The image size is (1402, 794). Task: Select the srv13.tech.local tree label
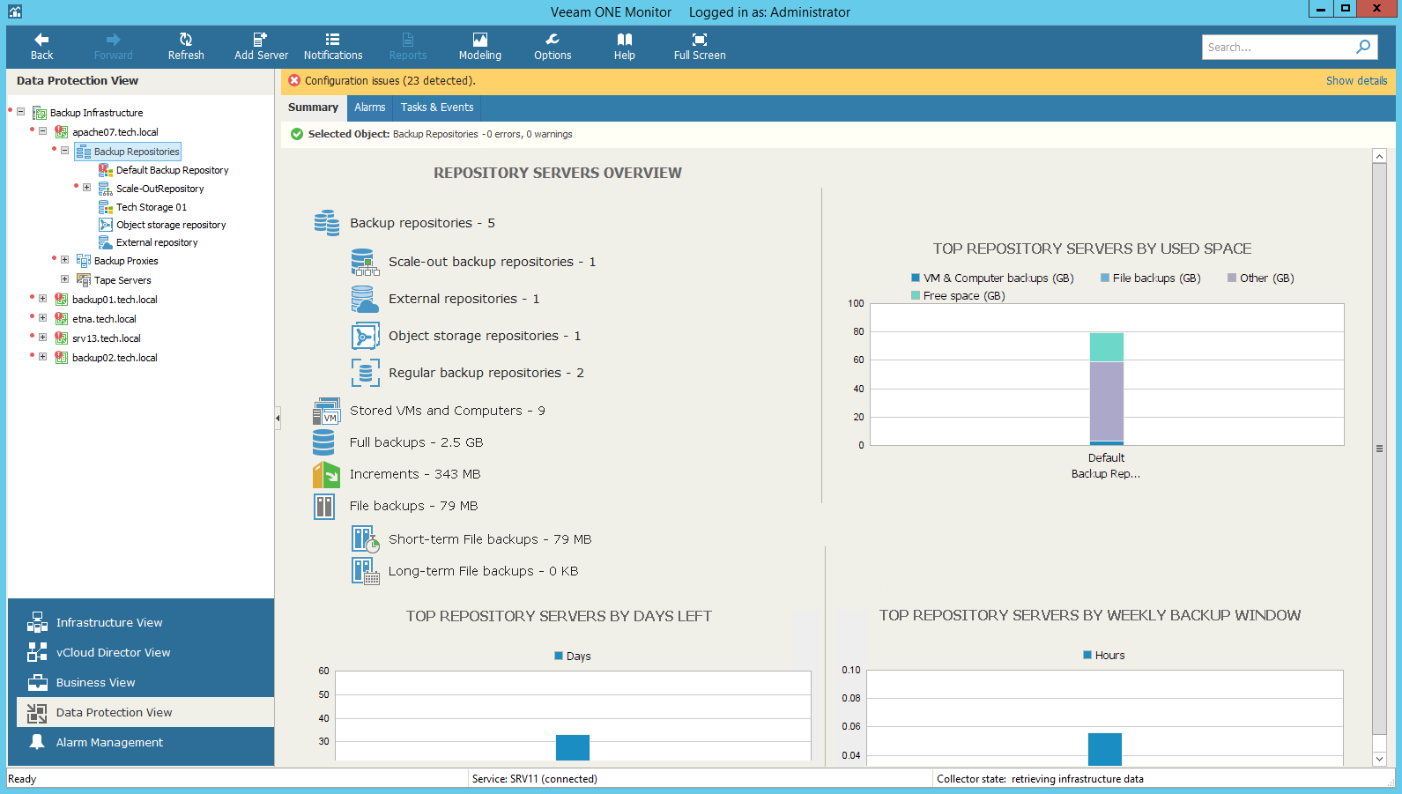[107, 338]
